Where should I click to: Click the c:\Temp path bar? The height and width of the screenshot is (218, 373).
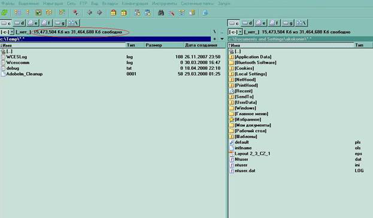pyautogui.click(x=105, y=39)
